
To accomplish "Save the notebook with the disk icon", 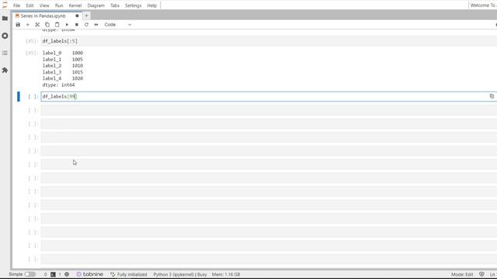I will 18,25.
